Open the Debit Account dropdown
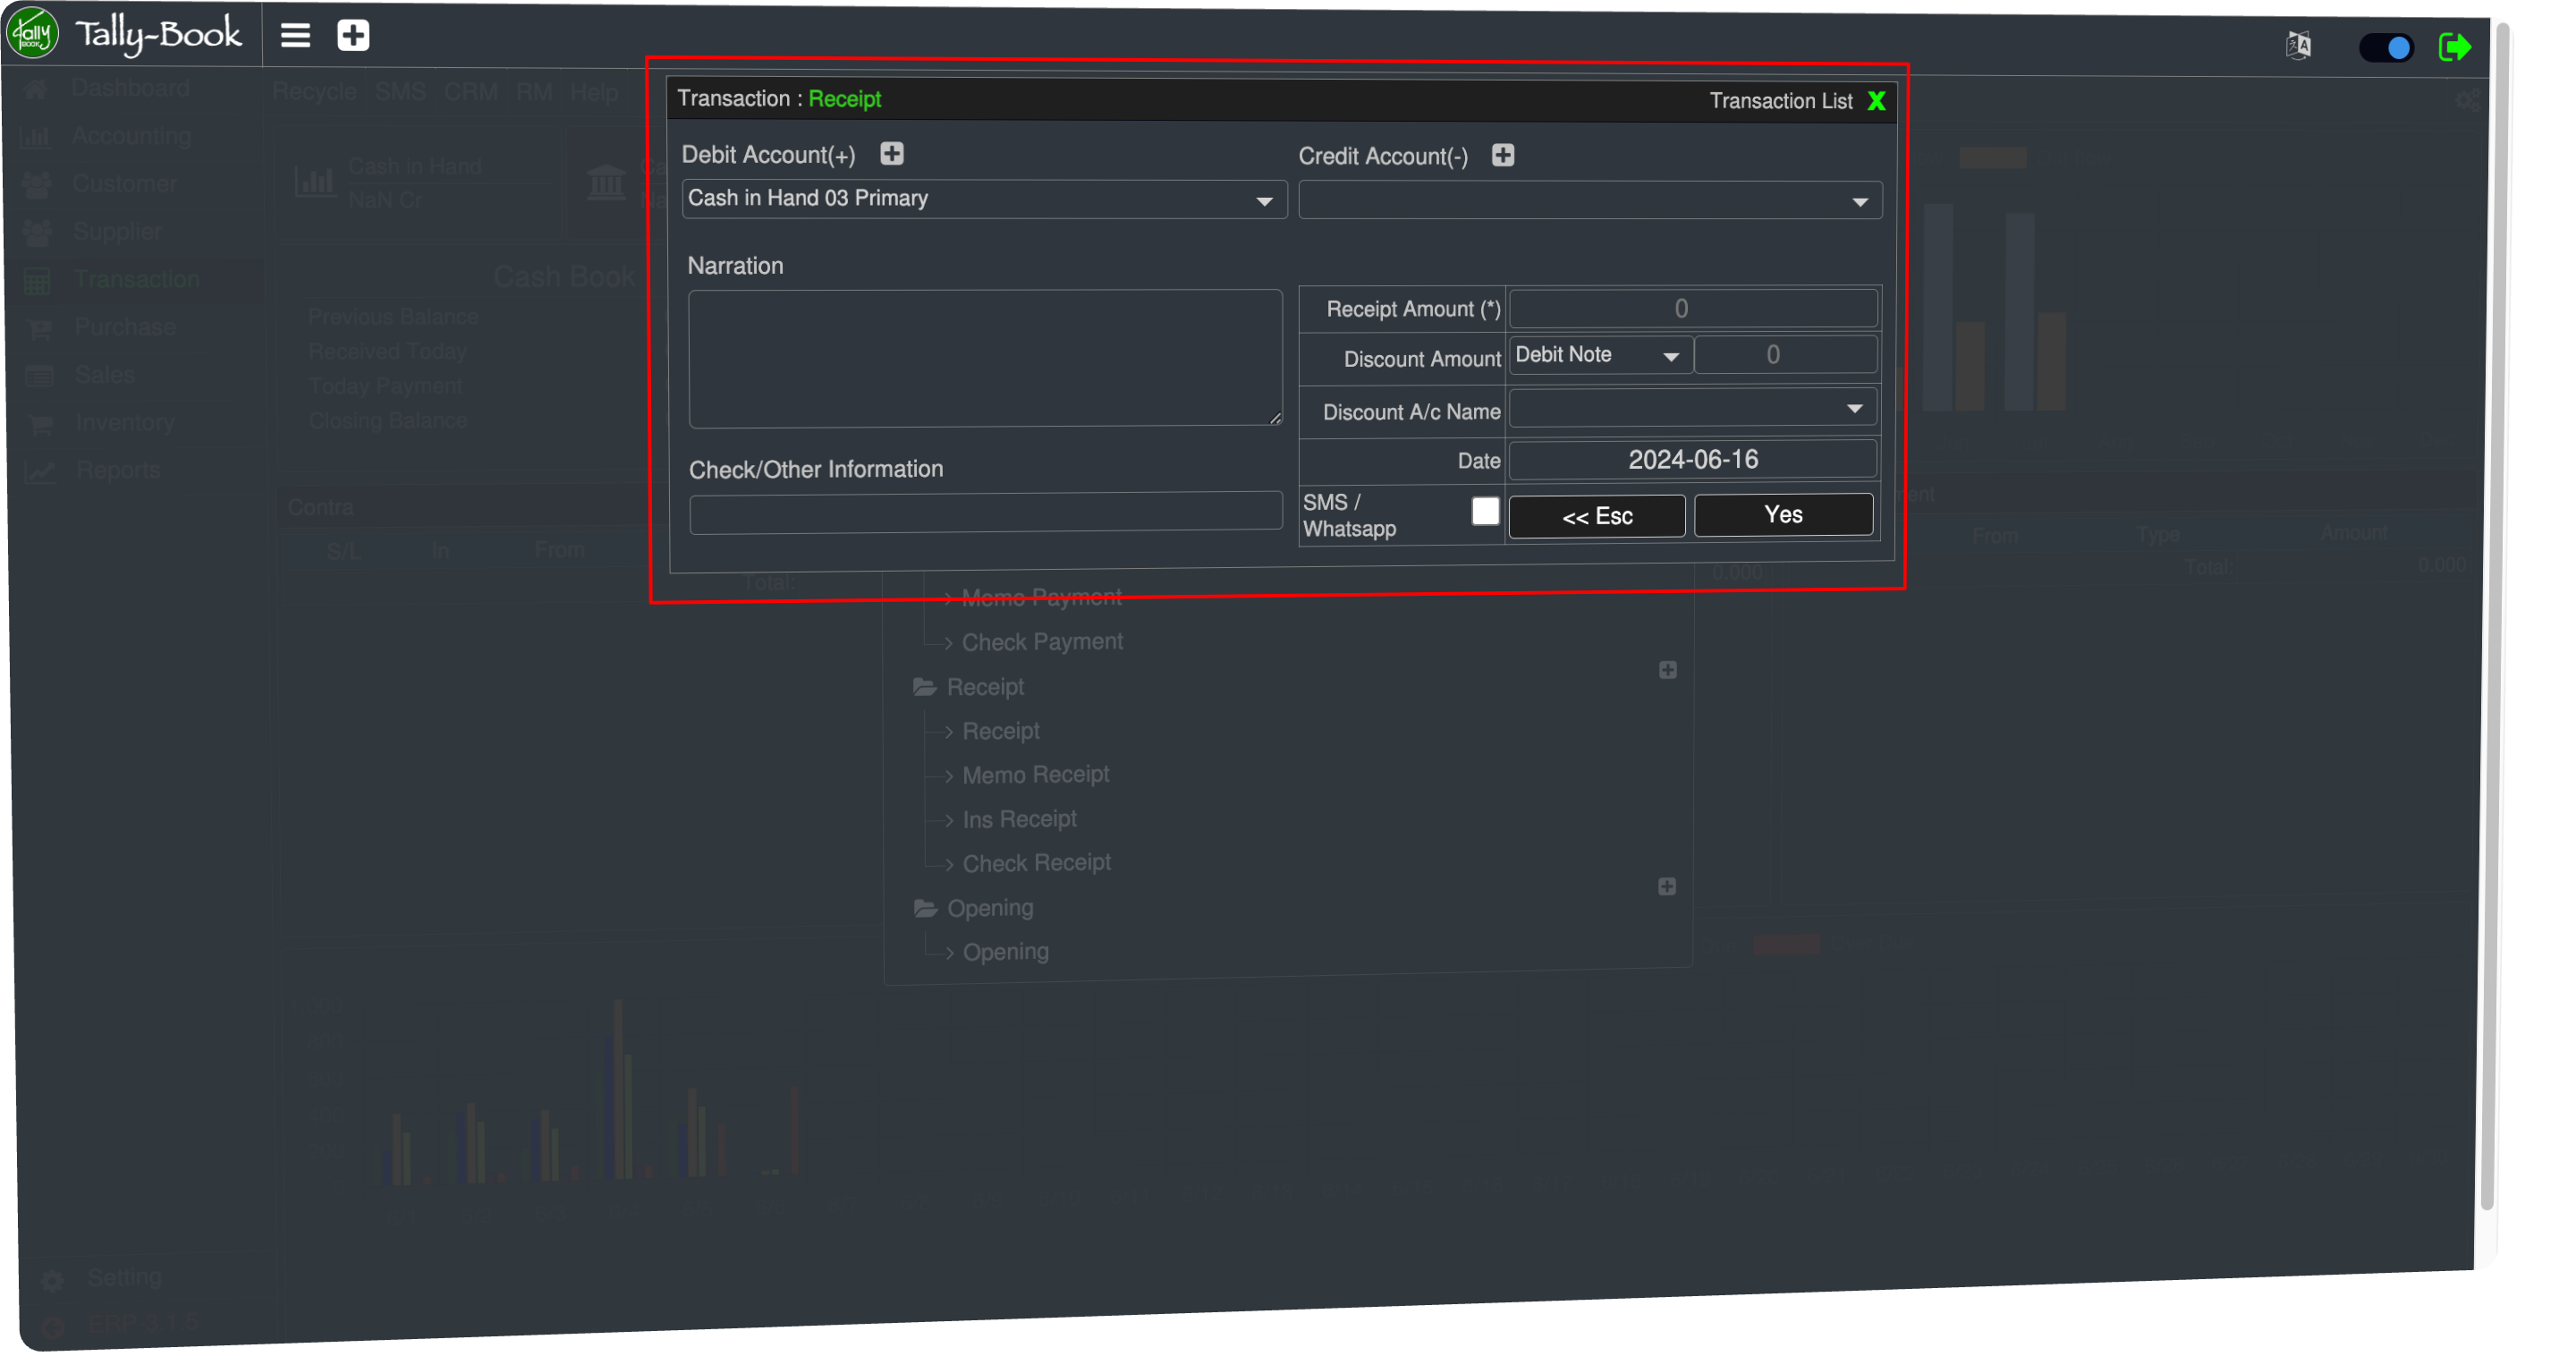The height and width of the screenshot is (1365, 2576). (x=984, y=199)
